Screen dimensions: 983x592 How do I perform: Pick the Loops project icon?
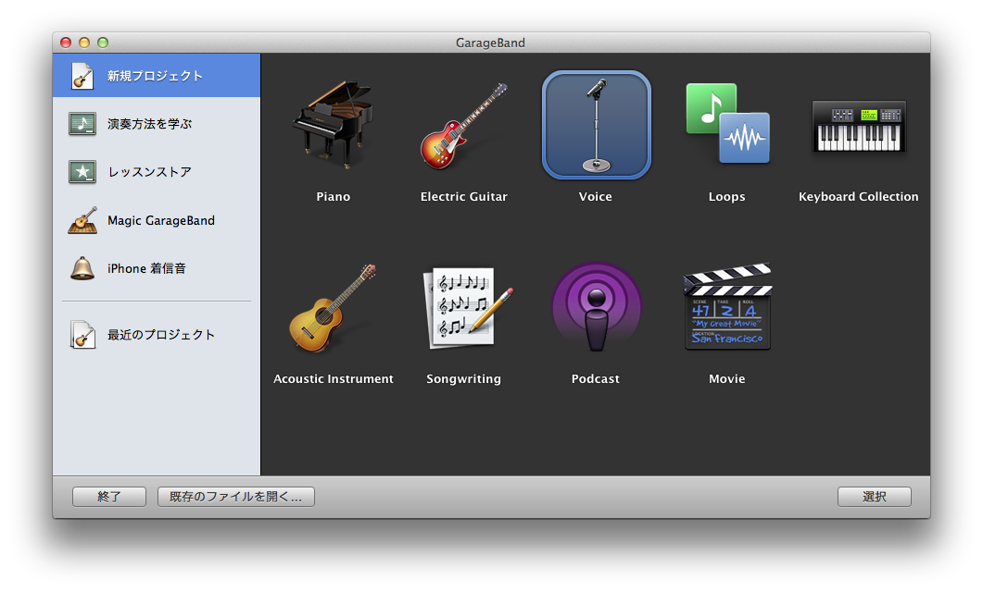pos(727,123)
